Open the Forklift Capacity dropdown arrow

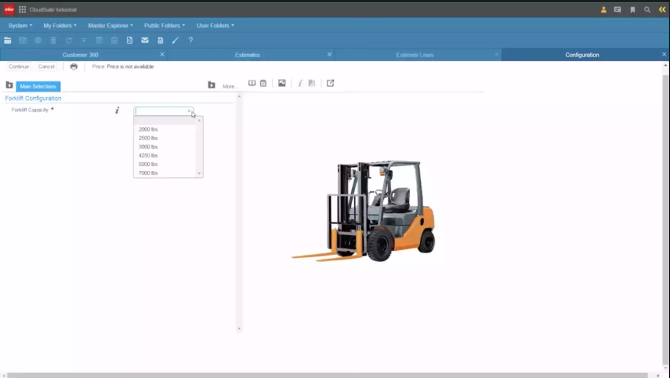point(189,111)
